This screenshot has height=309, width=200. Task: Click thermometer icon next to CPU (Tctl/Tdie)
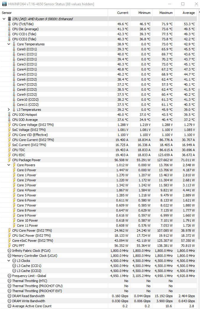click(9, 24)
